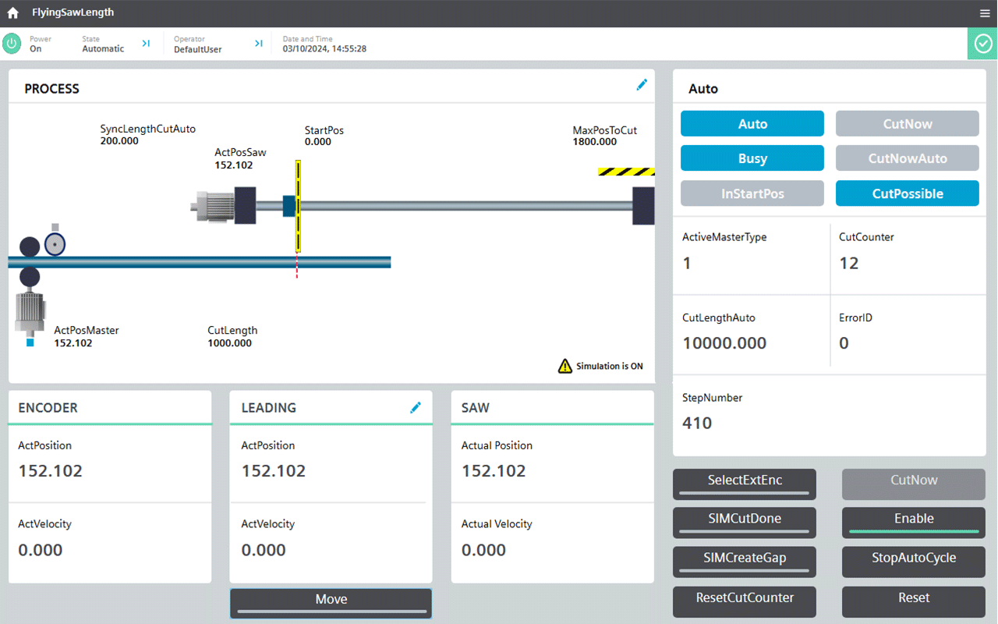Click the SelectExtEnc button
Viewport: 998px width, 624px height.
click(x=745, y=484)
